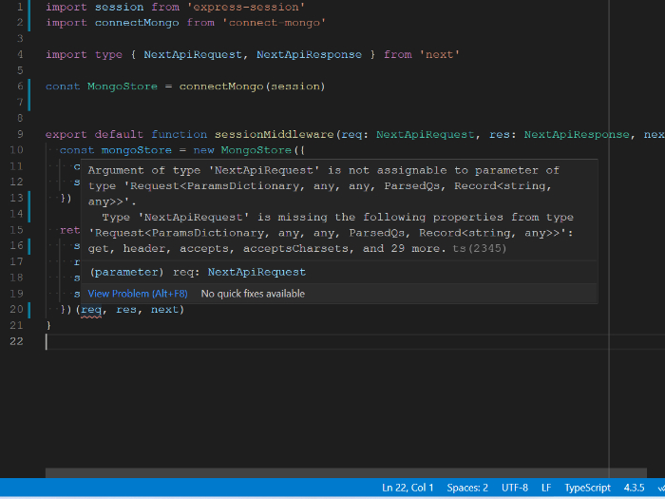Image resolution: width=665 pixels, height=499 pixels.
Task: Click 'new MongoStore' constructor on line 10
Action: (x=242, y=150)
